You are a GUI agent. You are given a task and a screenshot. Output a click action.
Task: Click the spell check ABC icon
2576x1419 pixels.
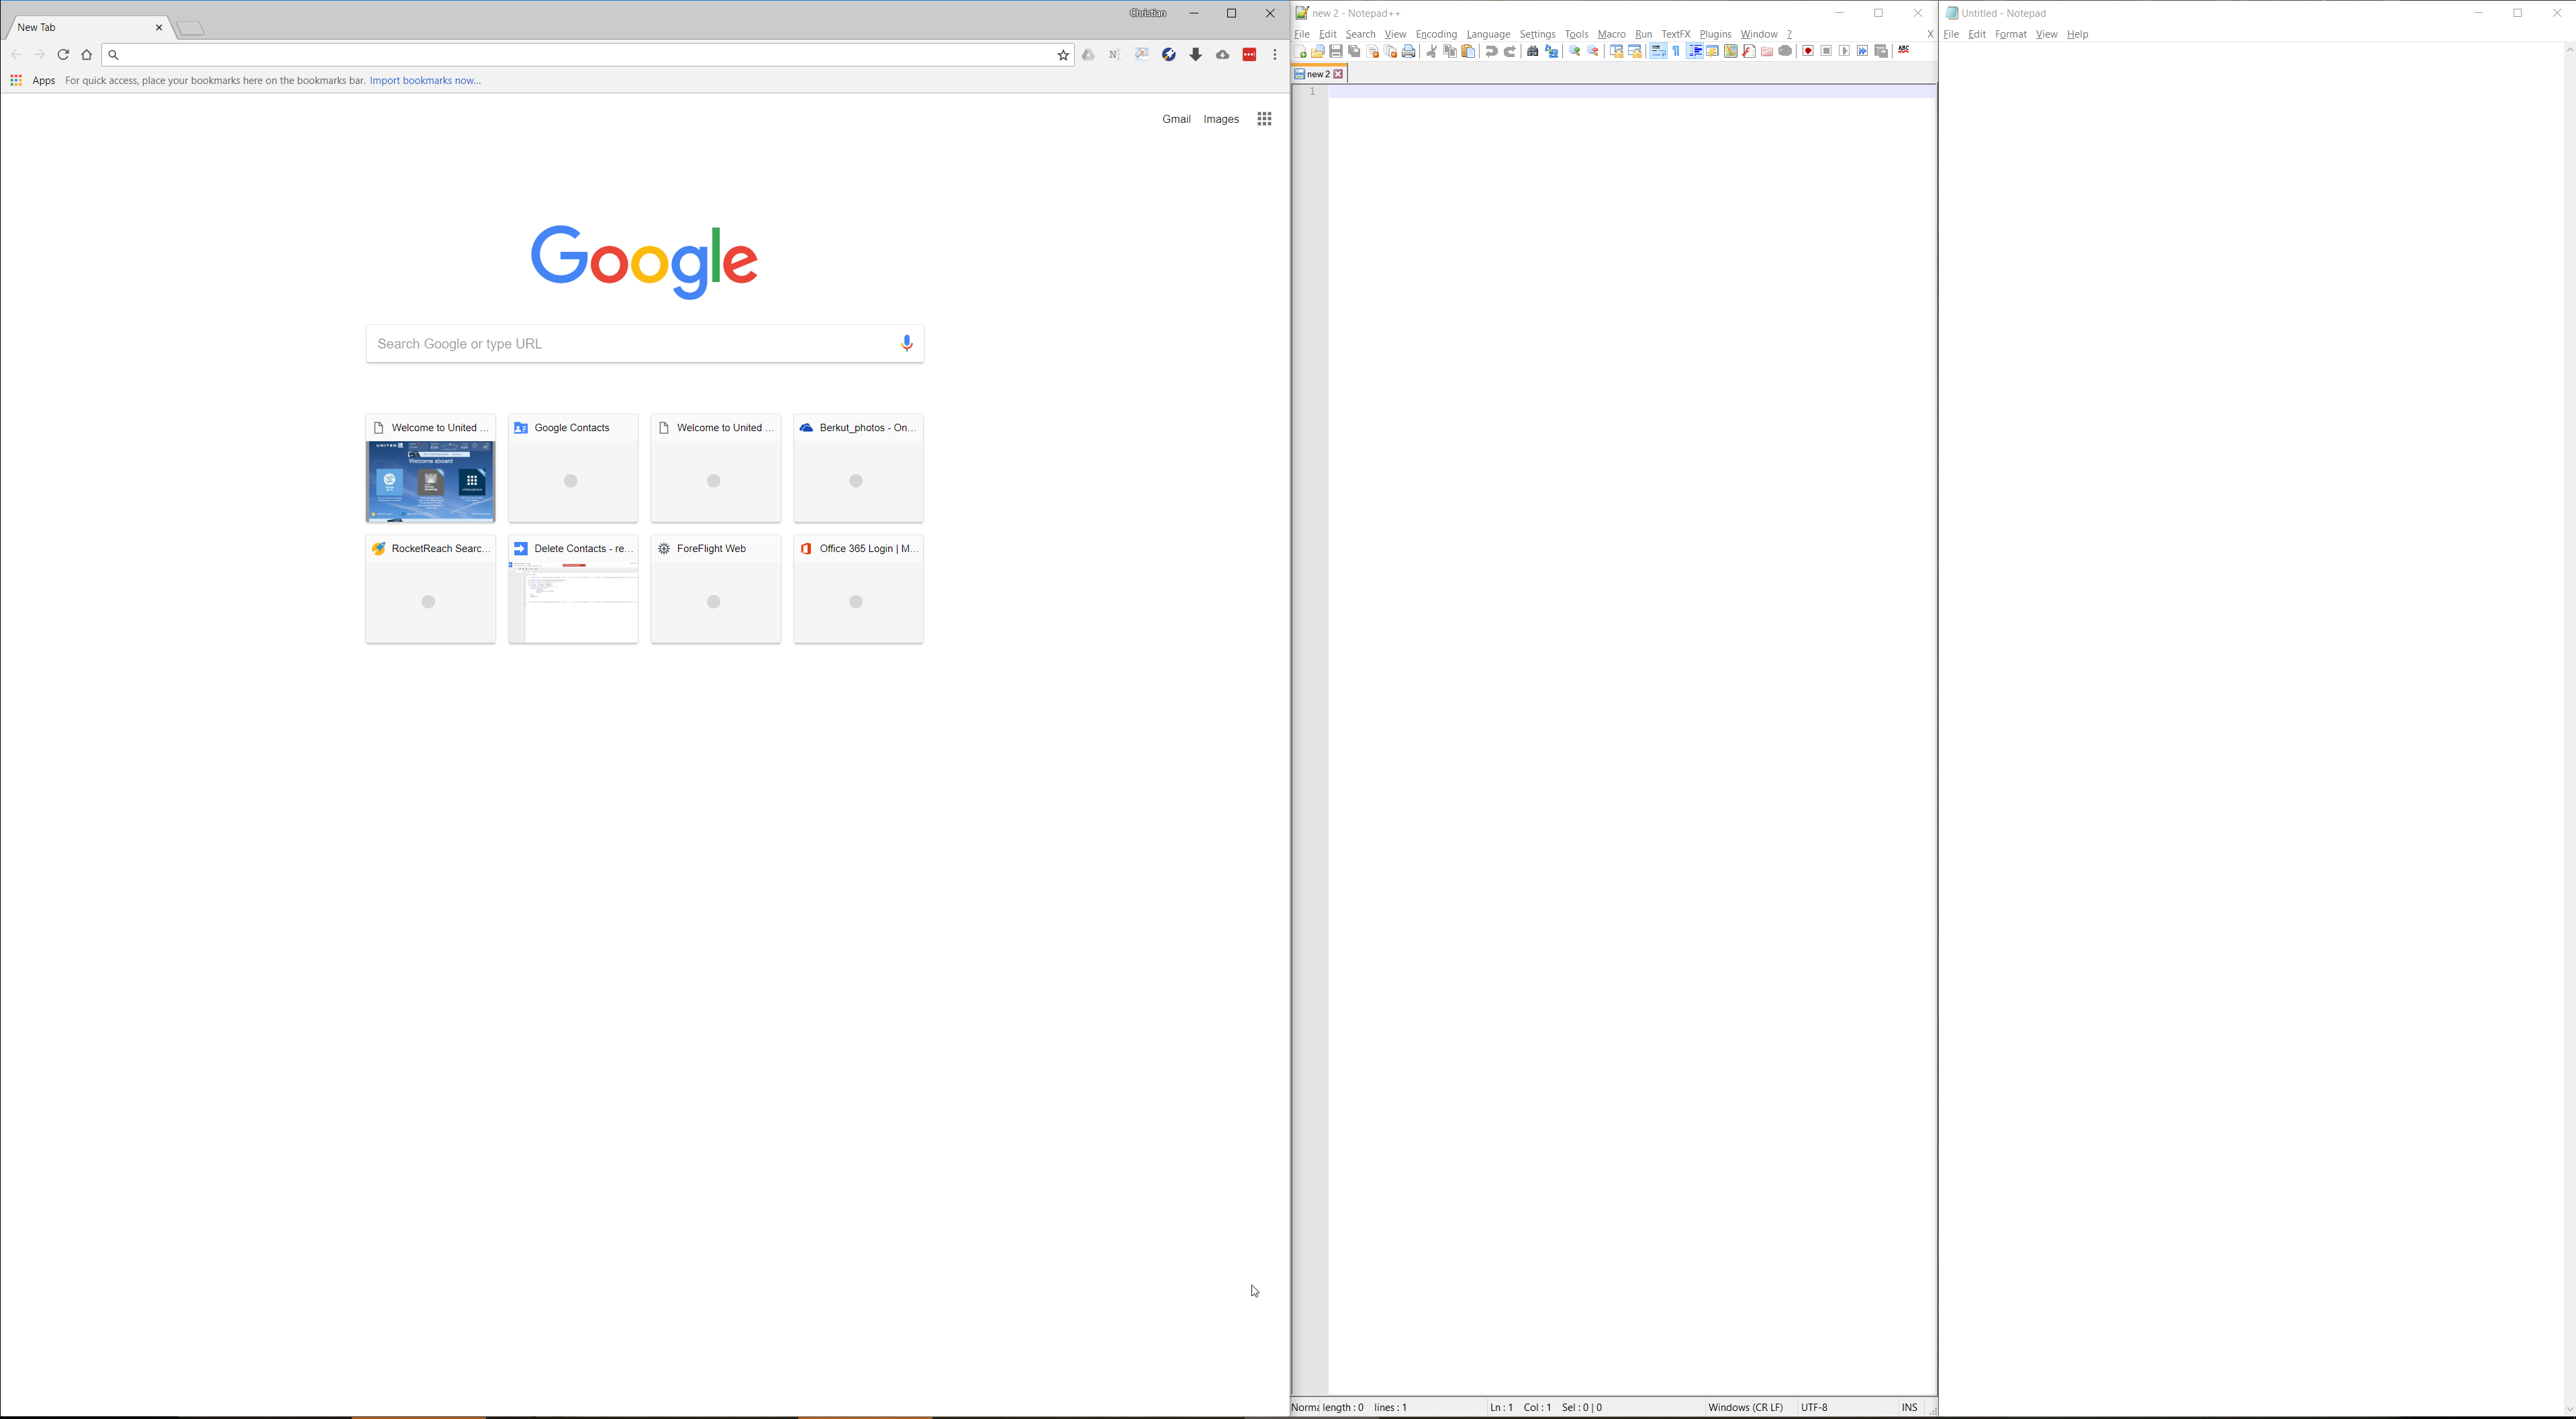pyautogui.click(x=1904, y=51)
